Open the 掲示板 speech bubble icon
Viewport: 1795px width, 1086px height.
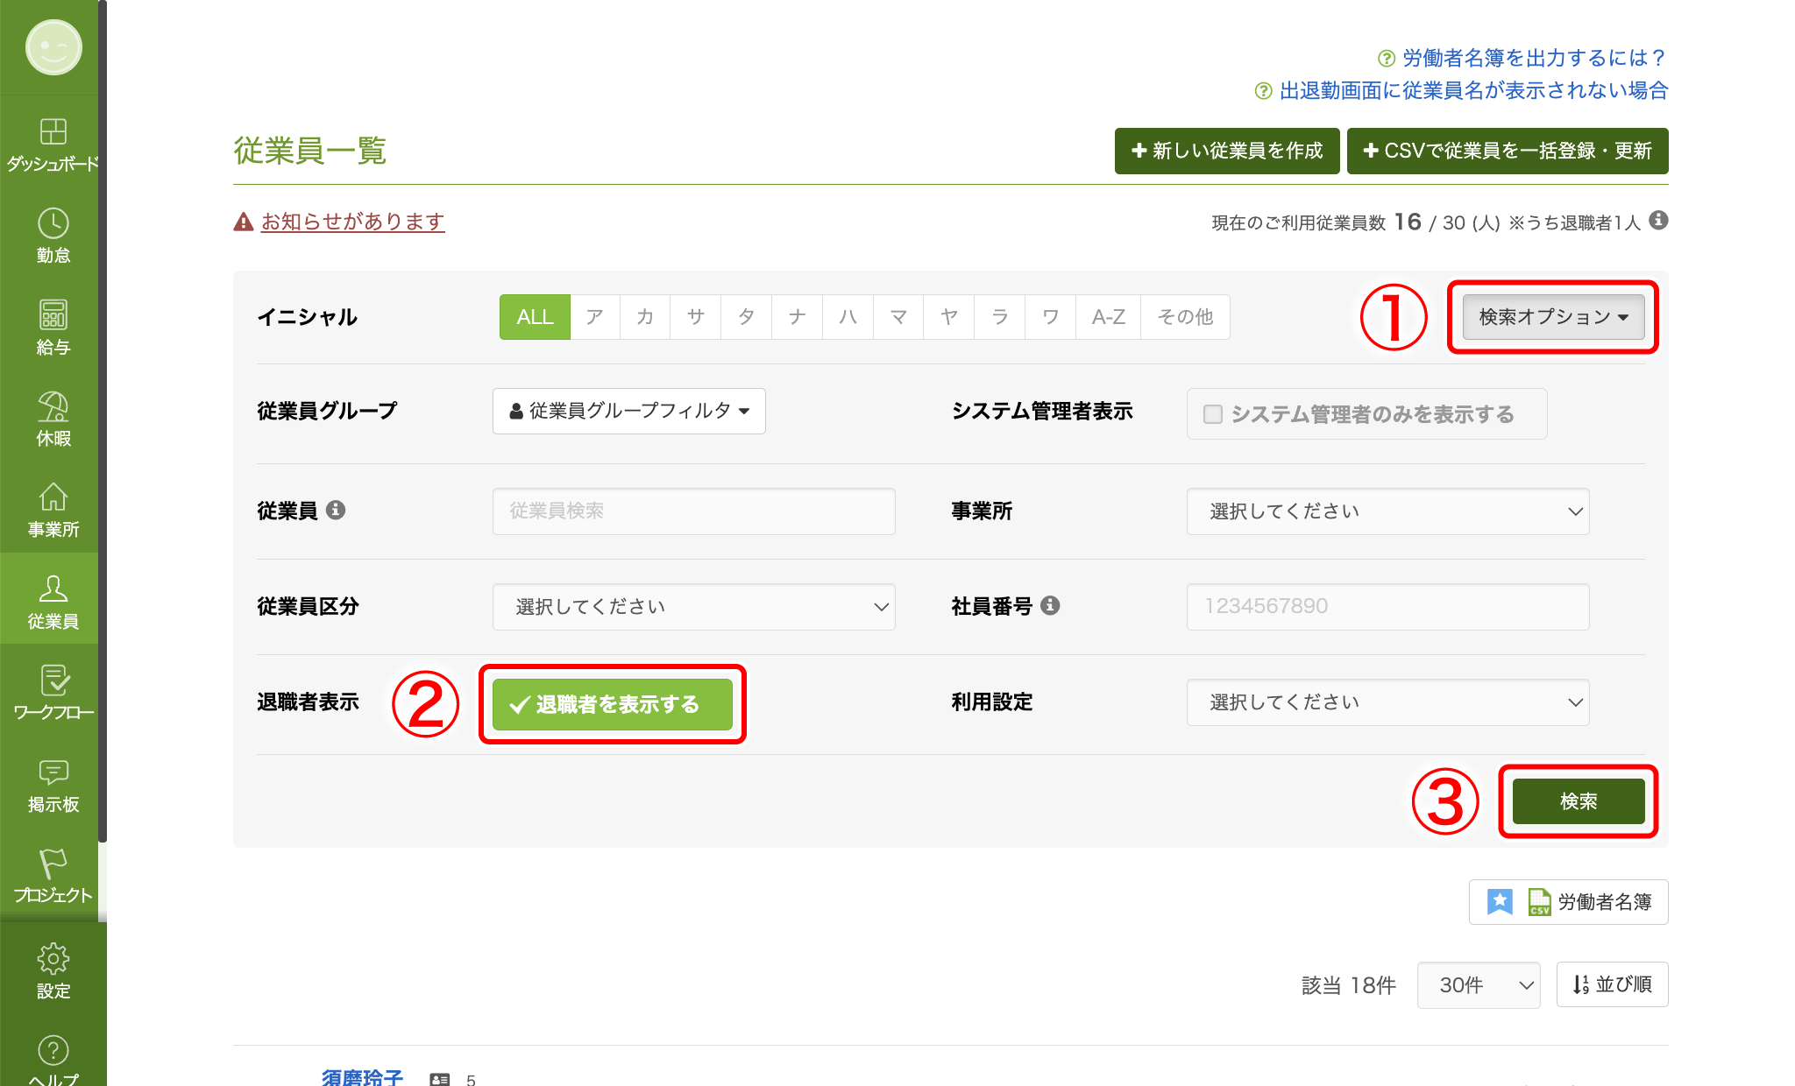(x=53, y=772)
